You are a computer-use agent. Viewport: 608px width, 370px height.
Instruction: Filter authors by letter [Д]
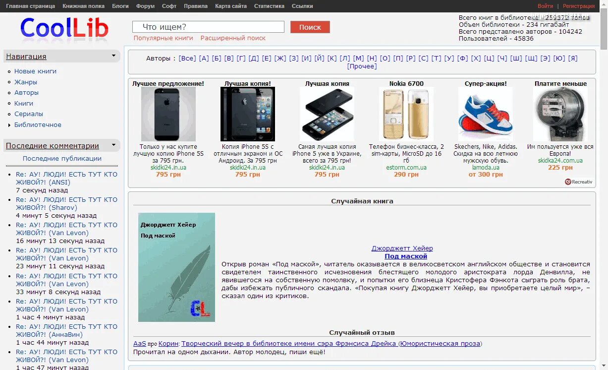click(x=254, y=59)
